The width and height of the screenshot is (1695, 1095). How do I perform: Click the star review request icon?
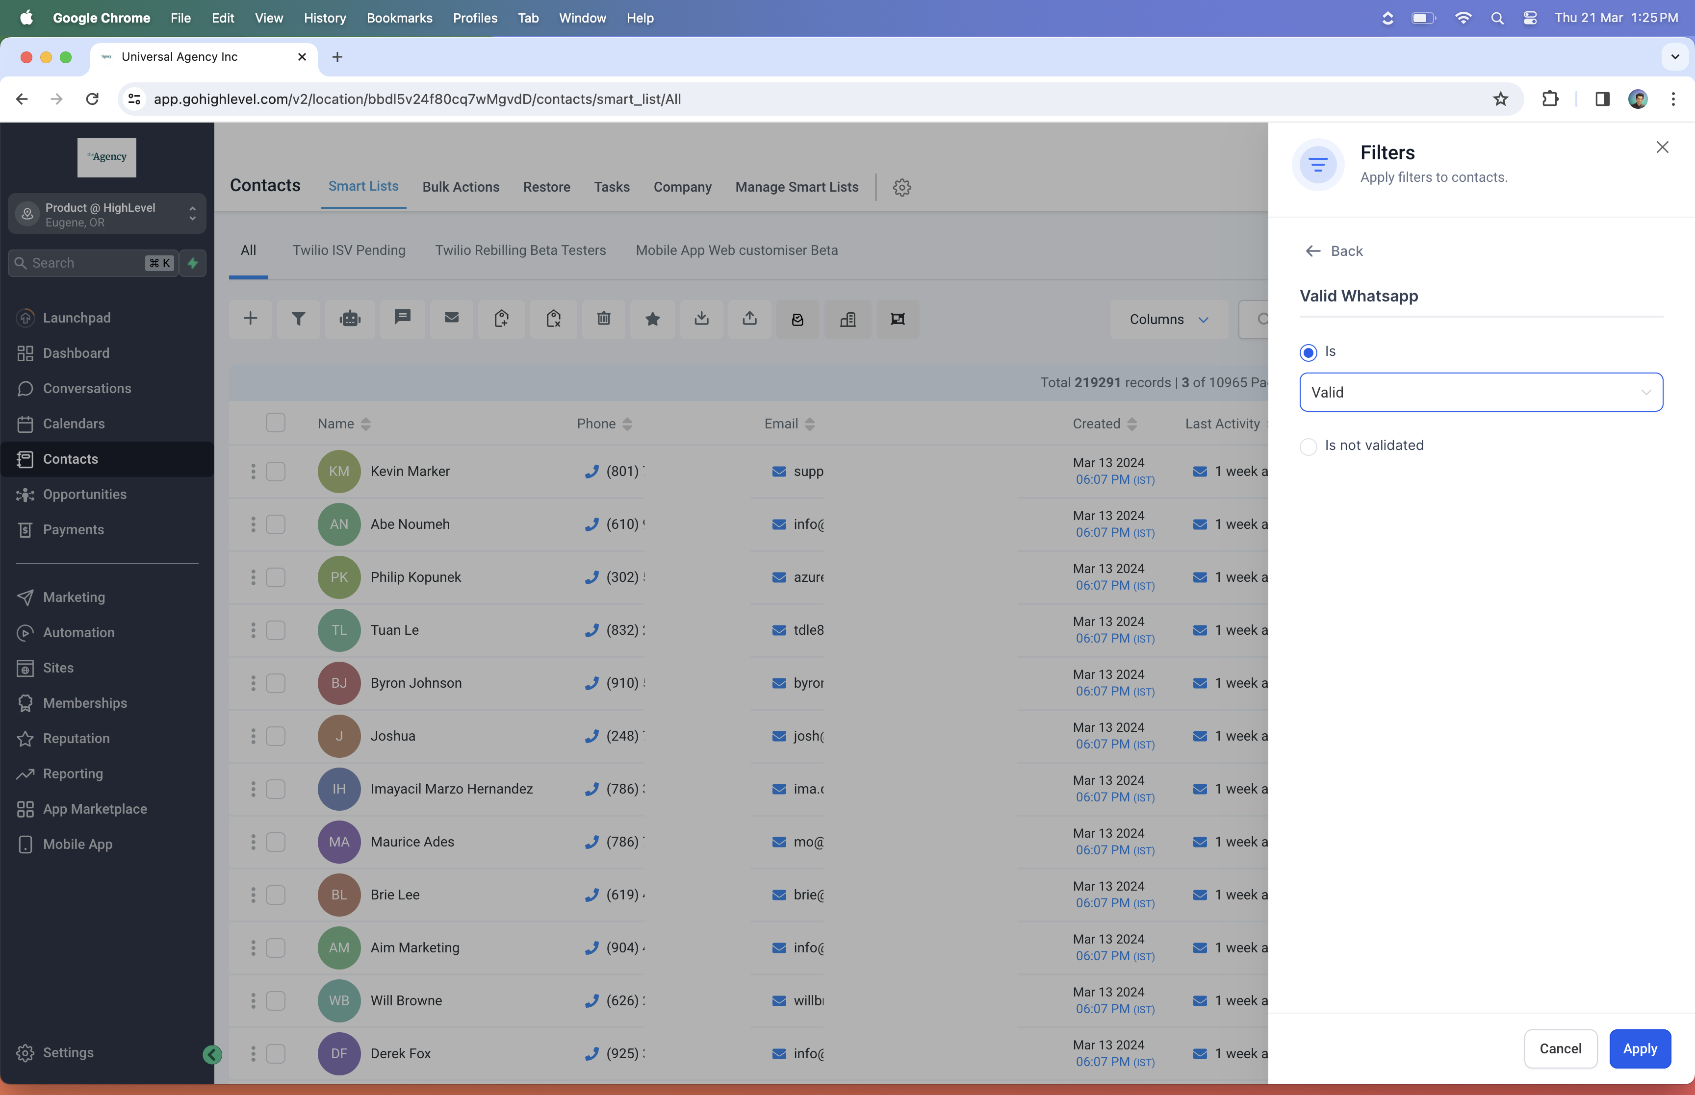[652, 319]
